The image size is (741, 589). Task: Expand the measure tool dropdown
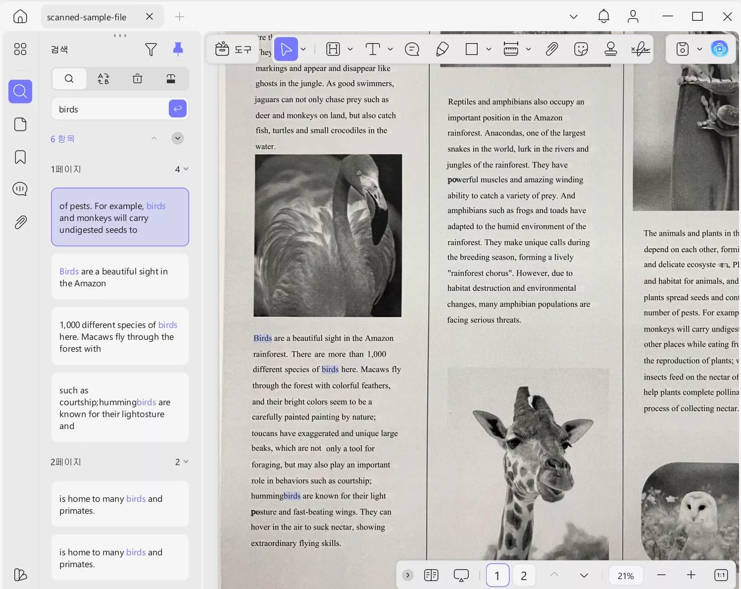coord(528,49)
